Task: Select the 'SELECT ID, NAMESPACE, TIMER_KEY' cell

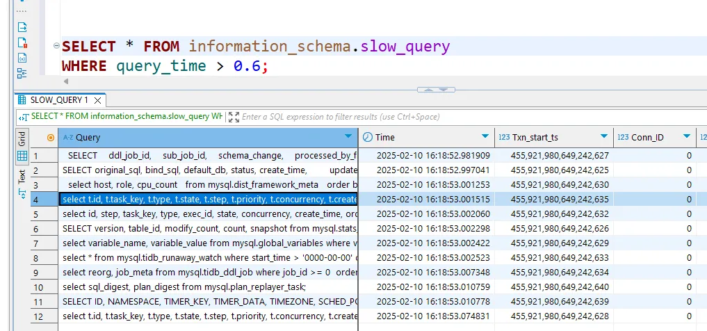Action: pyautogui.click(x=208, y=302)
